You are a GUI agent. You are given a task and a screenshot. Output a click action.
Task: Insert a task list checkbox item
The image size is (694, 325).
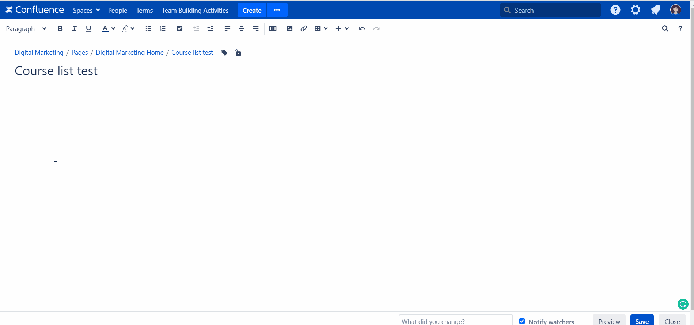click(x=179, y=28)
